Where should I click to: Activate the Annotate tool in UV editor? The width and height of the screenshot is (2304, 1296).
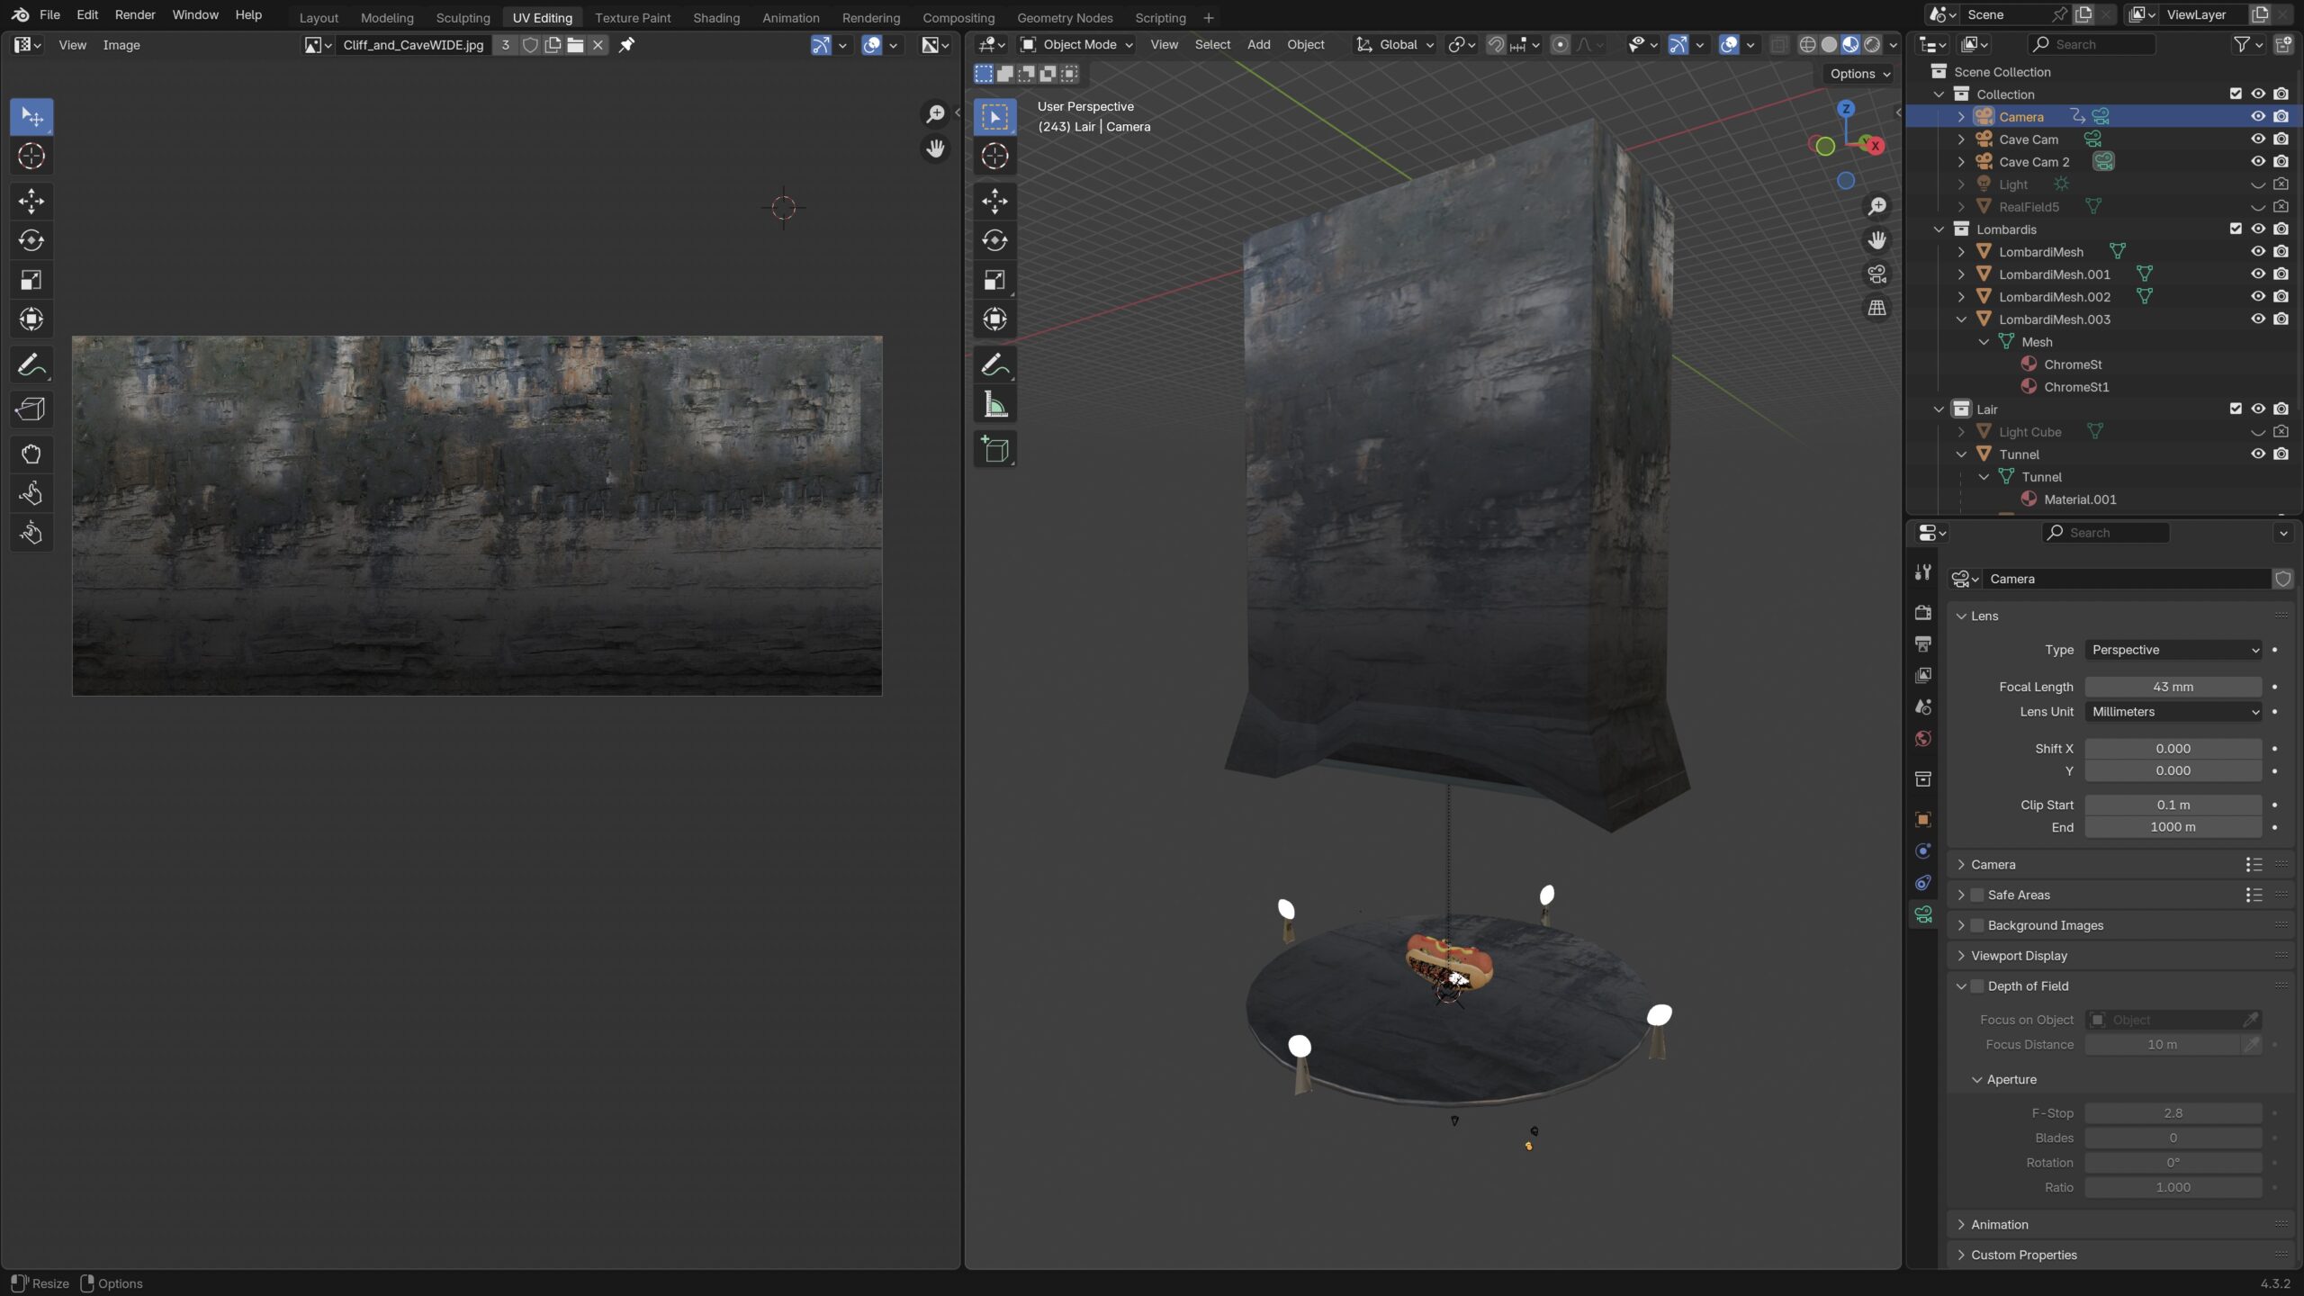[x=31, y=364]
